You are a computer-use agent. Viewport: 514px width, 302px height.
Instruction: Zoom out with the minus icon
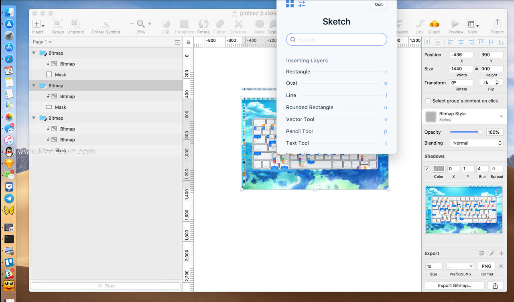pos(132,24)
